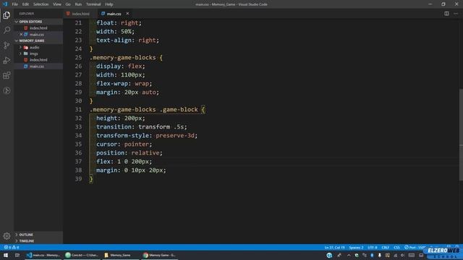Viewport: 463px width, 260px height.
Task: Close the main.css editor tab
Action: tap(127, 14)
